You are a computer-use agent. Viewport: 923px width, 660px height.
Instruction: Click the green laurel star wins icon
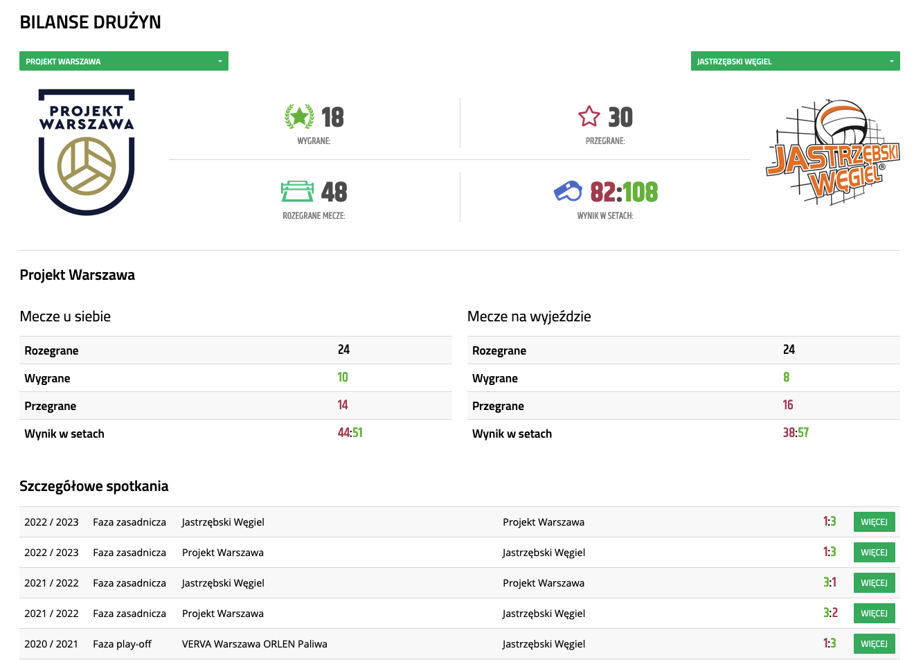tap(299, 116)
